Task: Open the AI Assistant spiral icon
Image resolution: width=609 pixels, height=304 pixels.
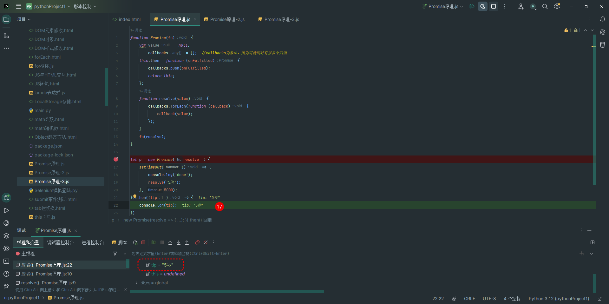Action: coord(603,32)
